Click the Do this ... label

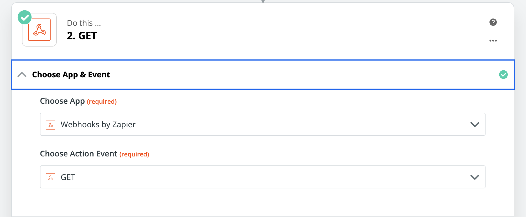[84, 23]
